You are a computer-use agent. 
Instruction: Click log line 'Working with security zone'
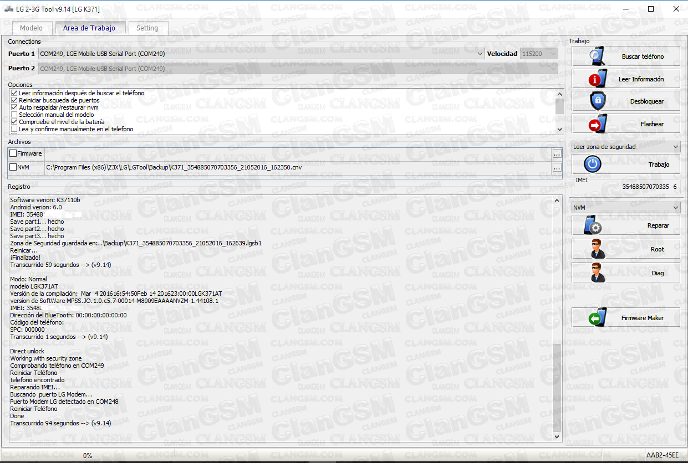point(45,358)
